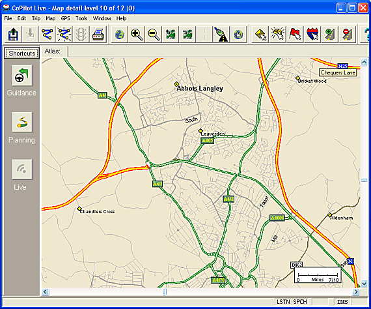The image size is (371, 309).
Task: Click the A412 road sign
Action: pos(228,199)
